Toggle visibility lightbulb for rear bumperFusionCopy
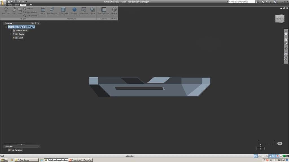Viewport: 289px width, 162px height. tap(9, 27)
